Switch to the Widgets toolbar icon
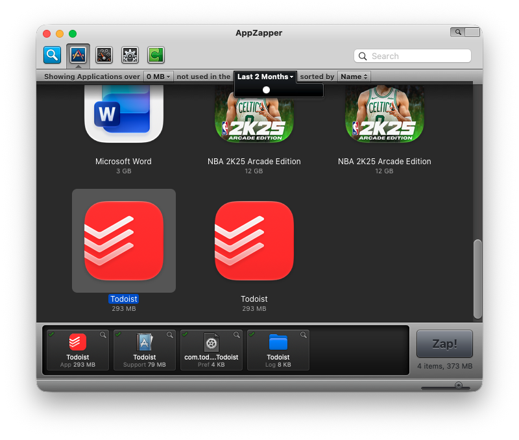Viewport: 519px width, 440px height. pos(104,55)
